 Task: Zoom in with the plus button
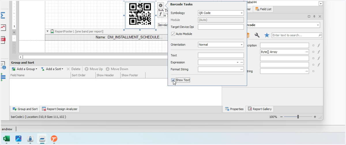pyautogui.click(x=315, y=117)
